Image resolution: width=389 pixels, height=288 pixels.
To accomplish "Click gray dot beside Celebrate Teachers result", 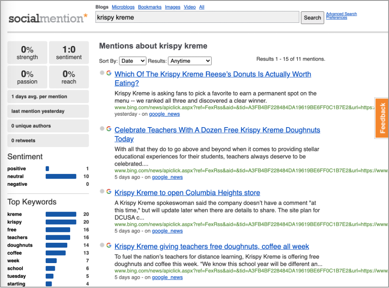I will [102, 128].
